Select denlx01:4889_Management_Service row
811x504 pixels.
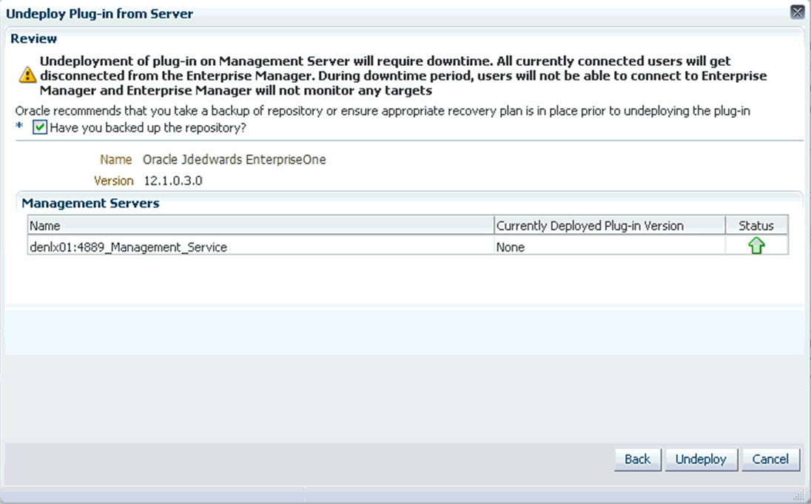point(408,245)
